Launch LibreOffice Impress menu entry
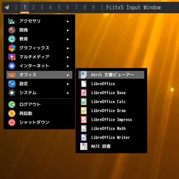Viewport: 179px width, 179px height. [x=111, y=120]
